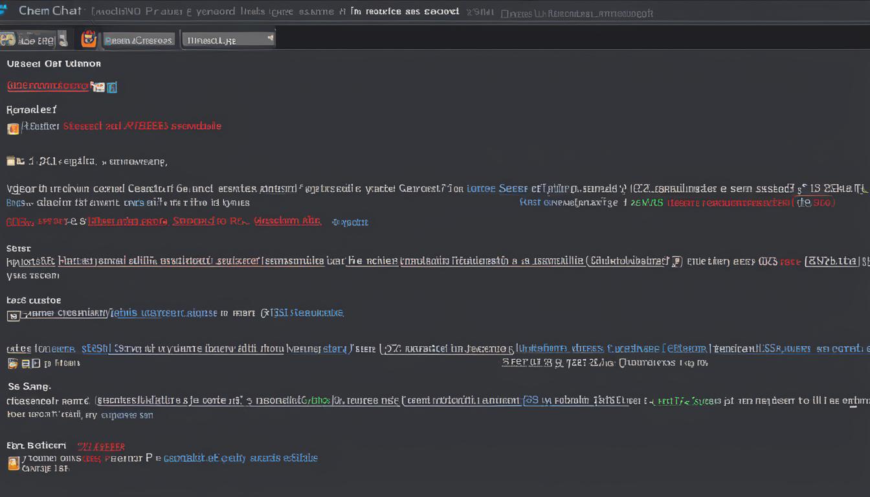The height and width of the screenshot is (497, 870).
Task: Click the orange icon left of the two yellow boxes
Action: coord(10,364)
